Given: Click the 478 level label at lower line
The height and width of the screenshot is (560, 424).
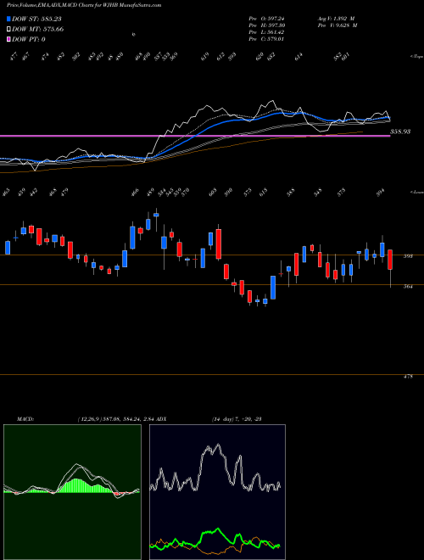Looking at the screenshot, I should [x=408, y=377].
